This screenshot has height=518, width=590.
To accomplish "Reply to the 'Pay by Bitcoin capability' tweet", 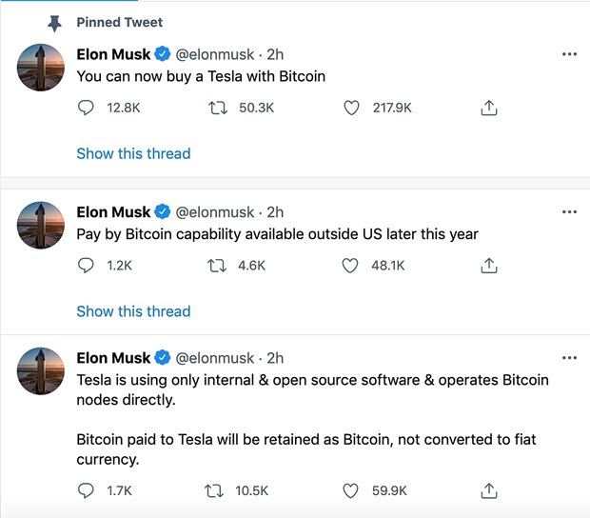I will click(86, 266).
